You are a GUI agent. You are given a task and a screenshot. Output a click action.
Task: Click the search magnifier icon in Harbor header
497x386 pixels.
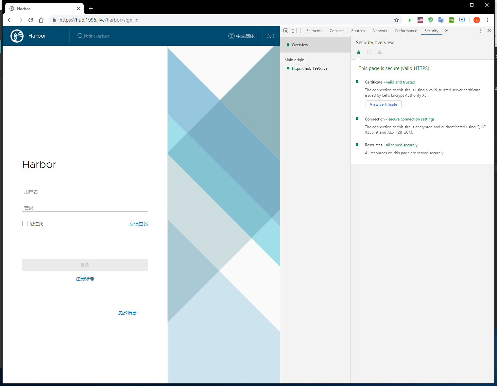(x=80, y=36)
